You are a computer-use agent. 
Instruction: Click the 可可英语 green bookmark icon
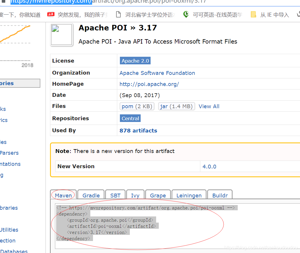[186, 14]
